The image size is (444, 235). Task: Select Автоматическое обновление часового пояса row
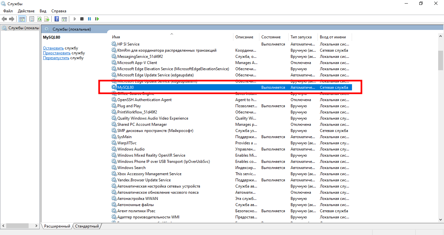(x=231, y=192)
